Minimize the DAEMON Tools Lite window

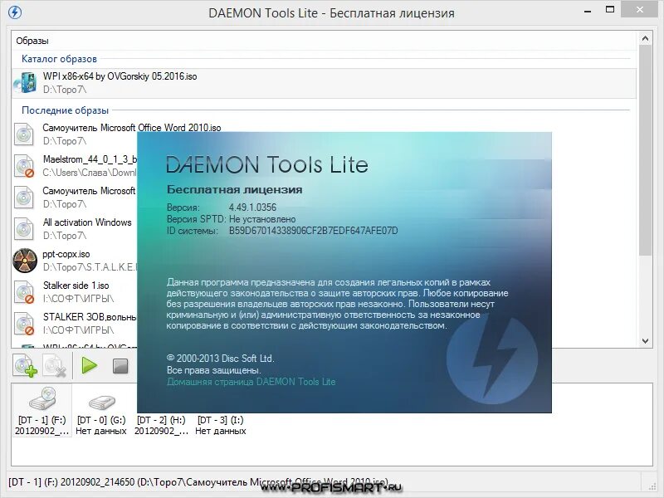(588, 11)
